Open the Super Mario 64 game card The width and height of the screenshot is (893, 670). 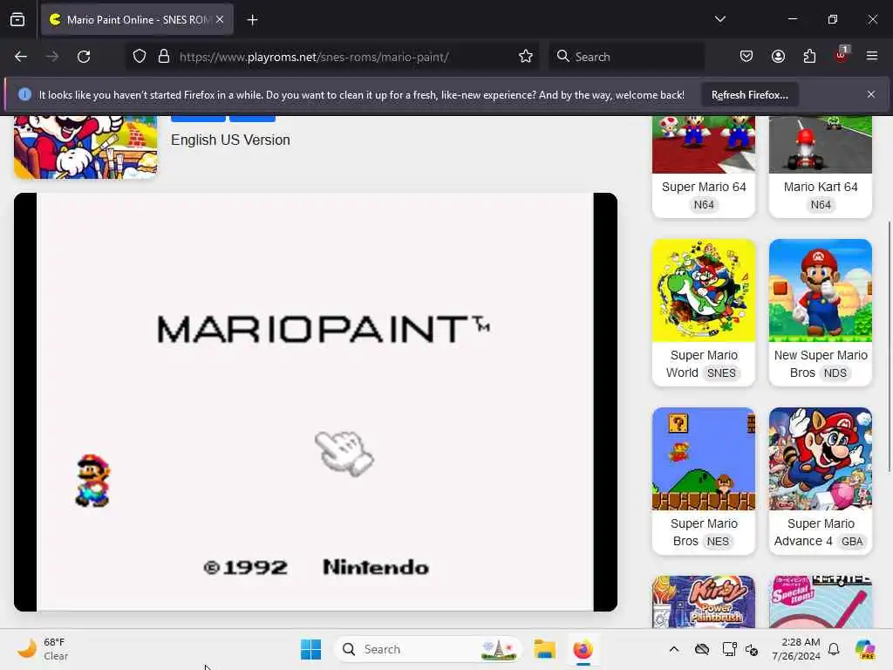tap(704, 166)
